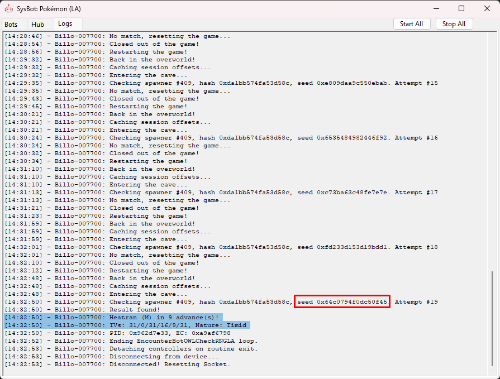Click the 'IVs: 31/0/31/16/9/31, Nature: Timid' line
Screen dimensions: 500x379
pos(127,325)
